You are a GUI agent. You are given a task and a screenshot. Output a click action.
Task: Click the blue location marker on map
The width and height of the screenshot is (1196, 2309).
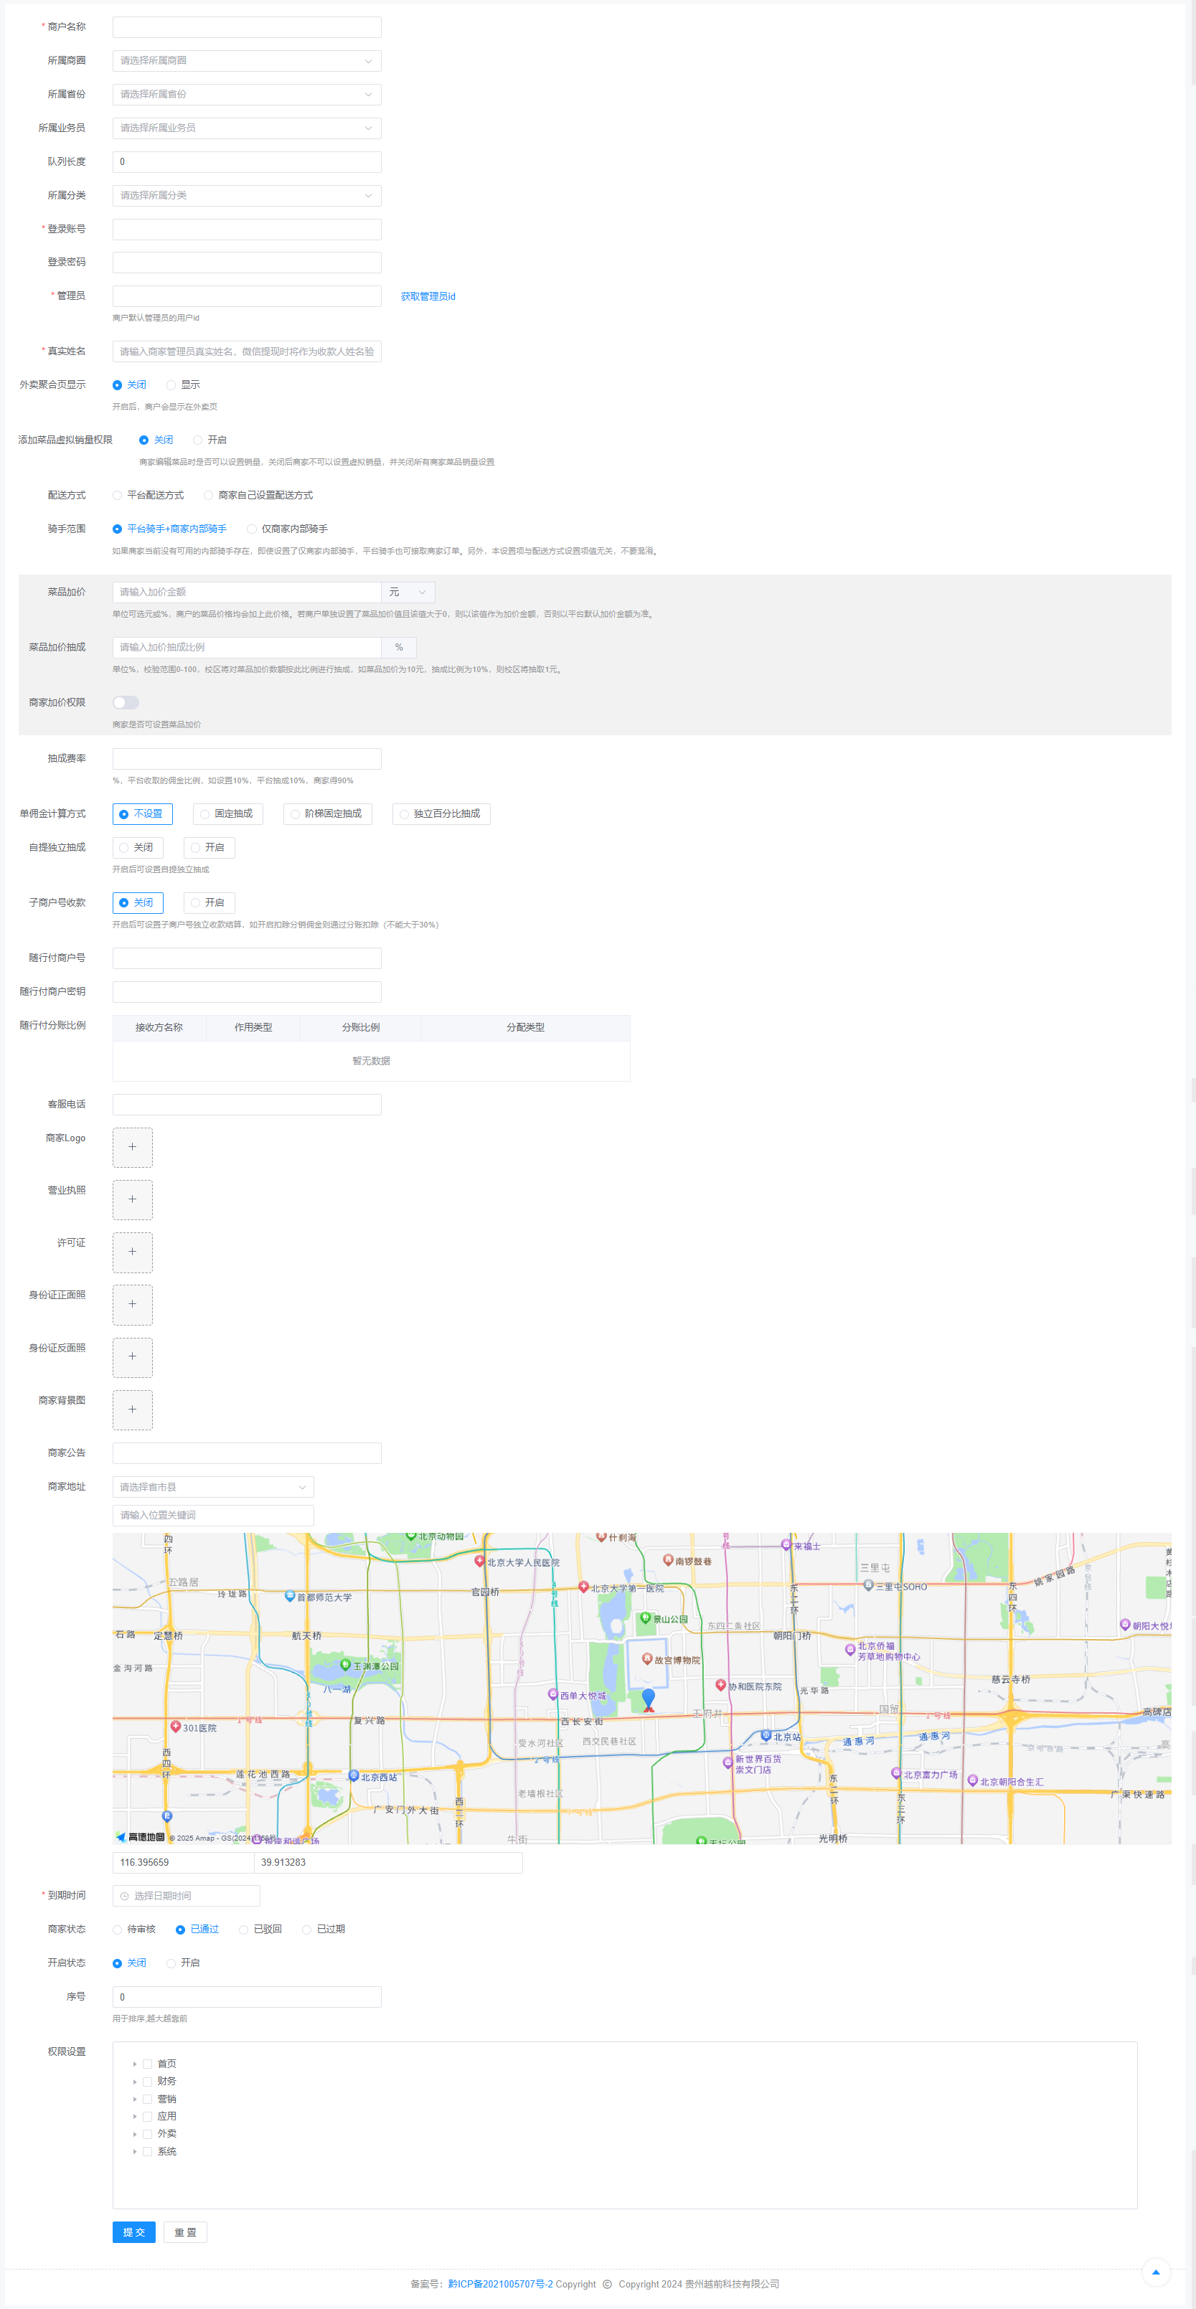coord(648,1699)
